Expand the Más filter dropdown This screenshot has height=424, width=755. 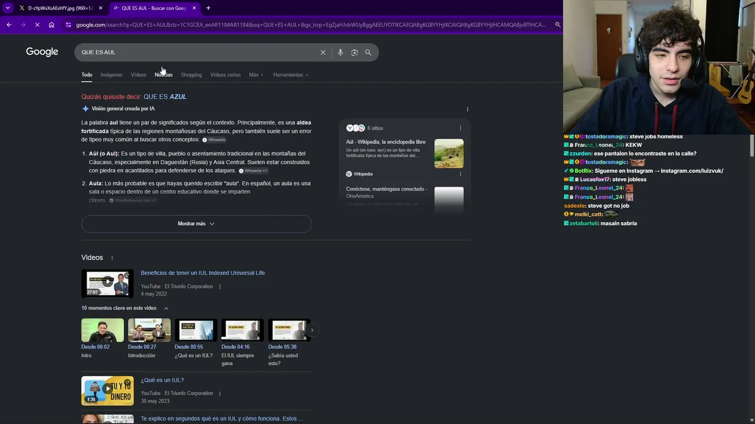click(x=256, y=75)
